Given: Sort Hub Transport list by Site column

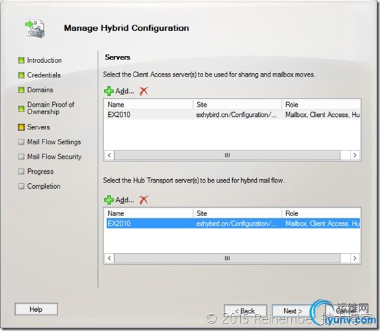Looking at the screenshot, I should pyautogui.click(x=238, y=213).
